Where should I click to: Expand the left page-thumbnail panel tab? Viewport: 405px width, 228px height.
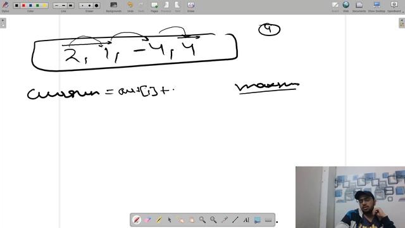pyautogui.click(x=3, y=23)
